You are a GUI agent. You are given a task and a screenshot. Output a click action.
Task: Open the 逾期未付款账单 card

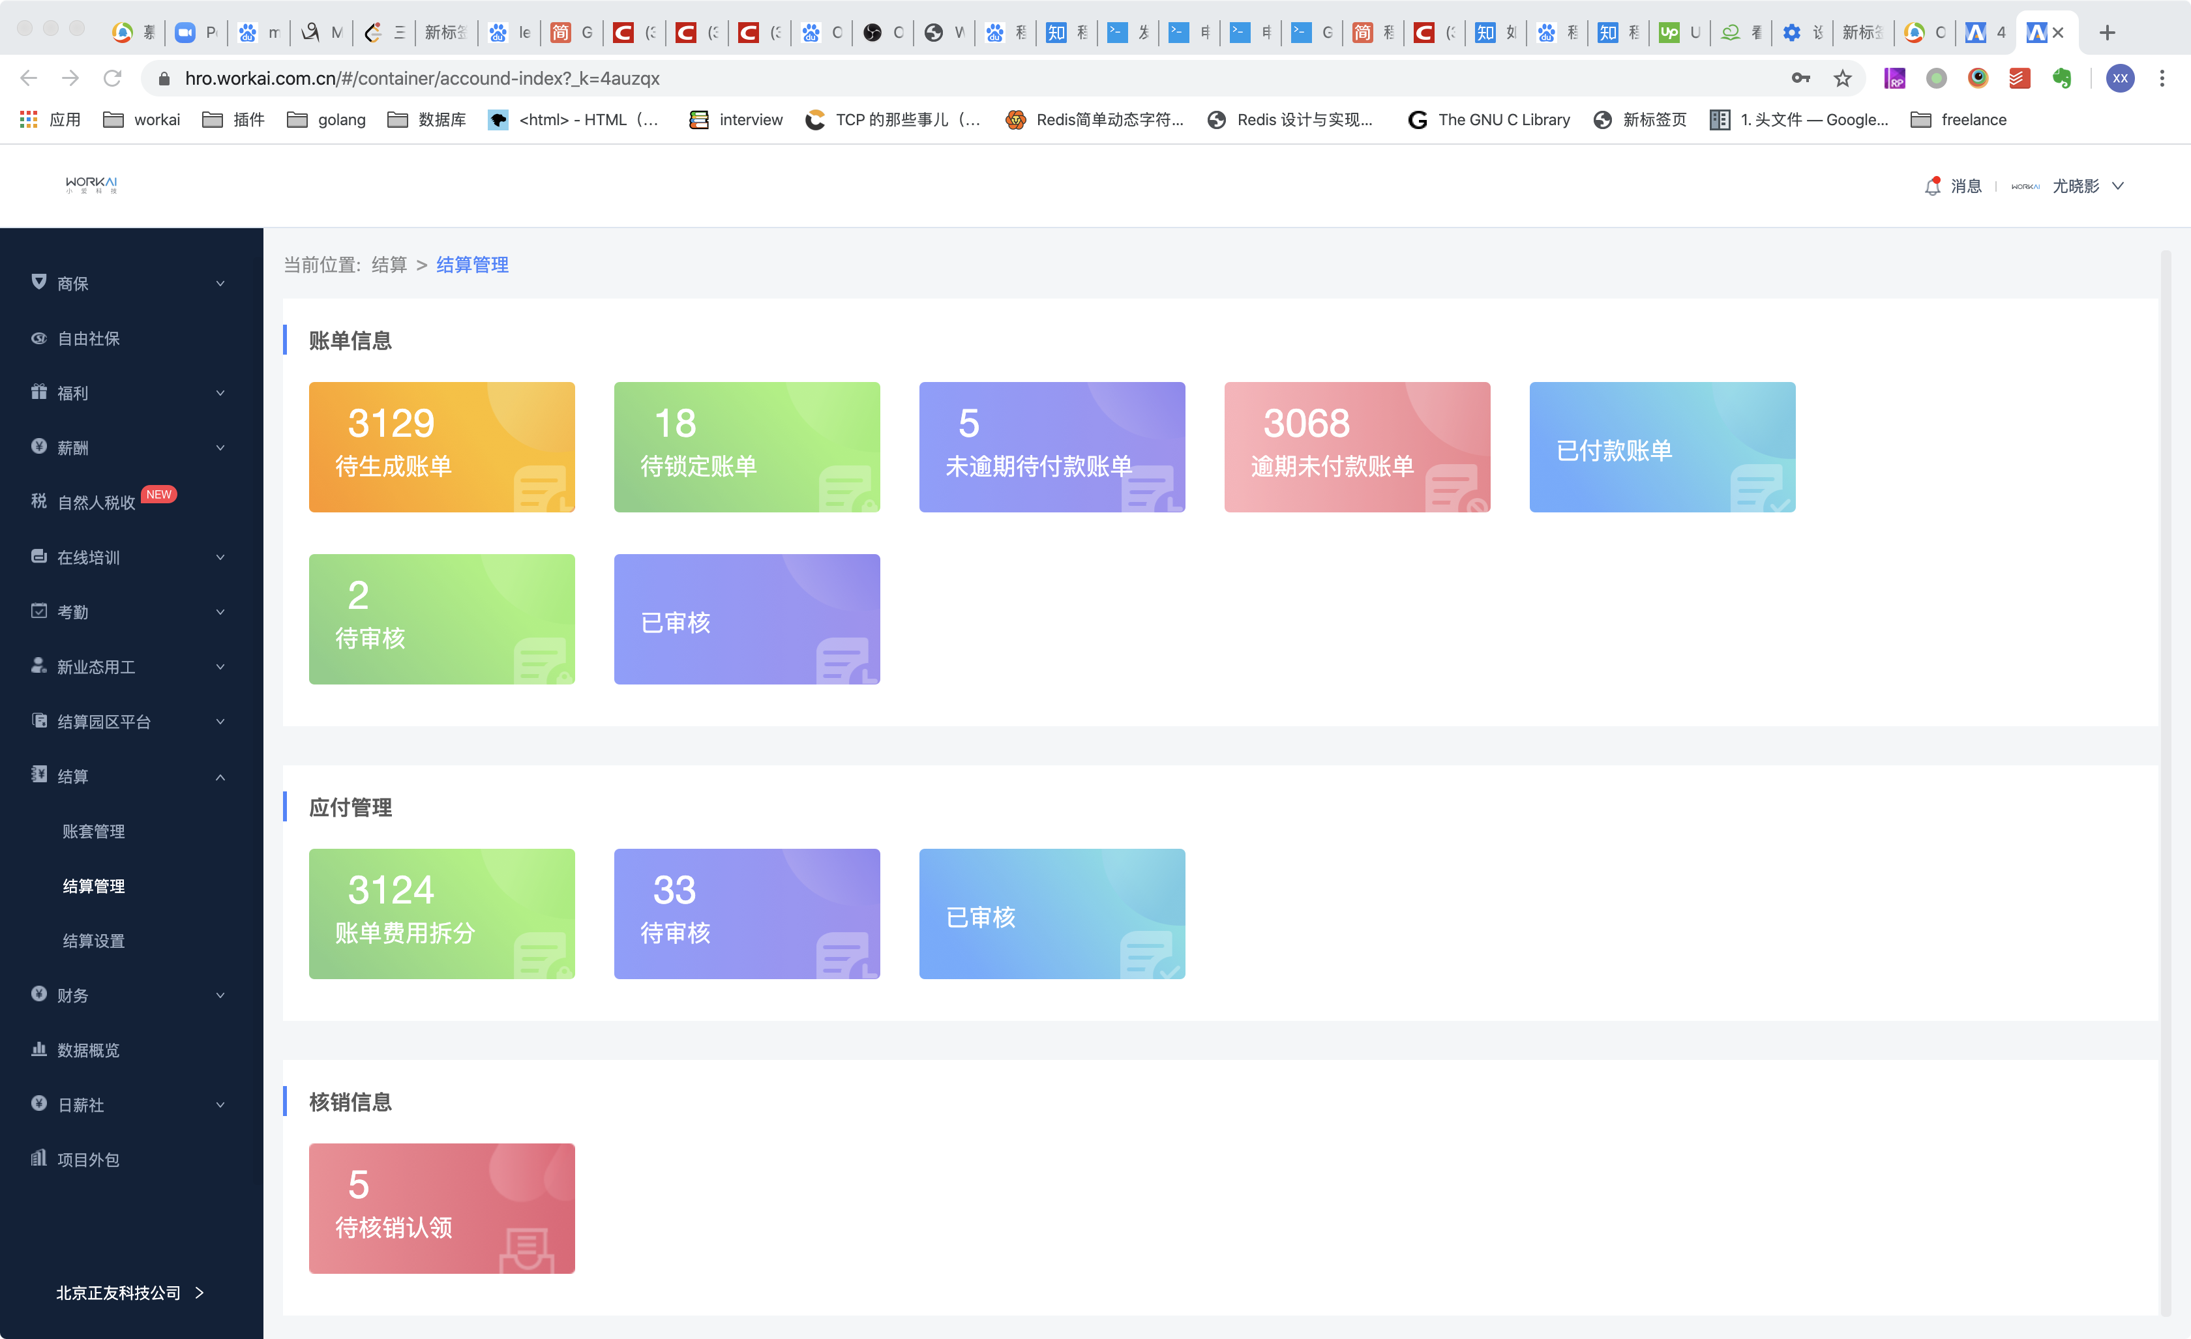pyautogui.click(x=1356, y=447)
